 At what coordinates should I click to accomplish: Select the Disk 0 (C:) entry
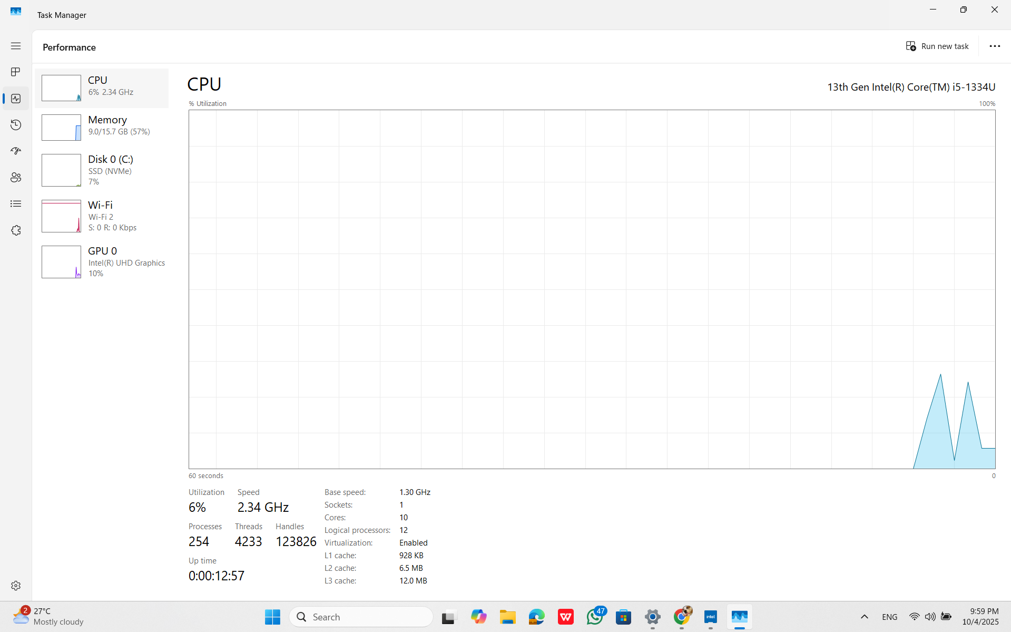(x=102, y=170)
